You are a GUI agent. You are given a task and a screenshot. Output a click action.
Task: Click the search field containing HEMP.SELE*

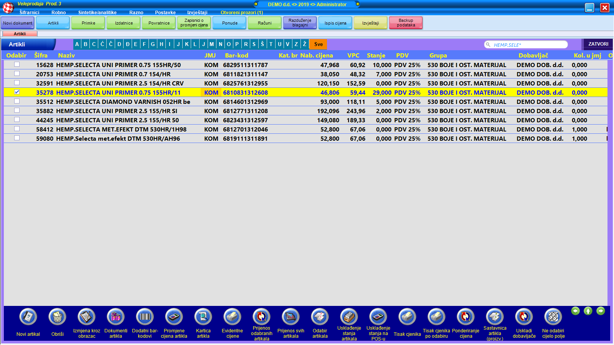528,45
